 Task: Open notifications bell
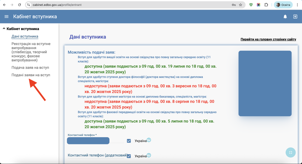pos(285,16)
